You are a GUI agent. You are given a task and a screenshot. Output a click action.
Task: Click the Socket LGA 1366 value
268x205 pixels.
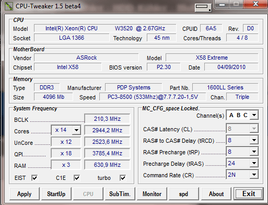(x=72, y=38)
